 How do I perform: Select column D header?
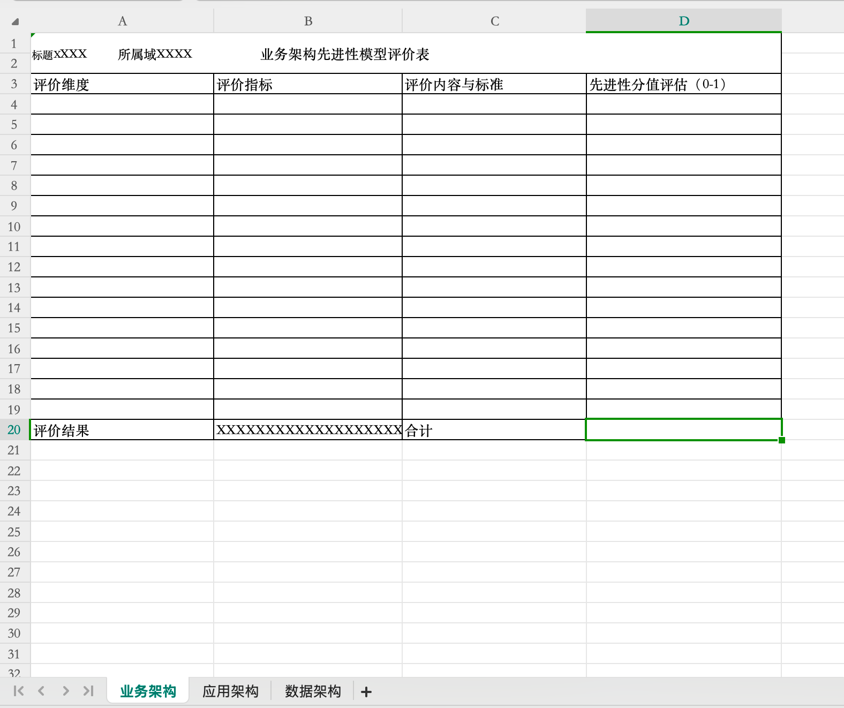tap(684, 21)
